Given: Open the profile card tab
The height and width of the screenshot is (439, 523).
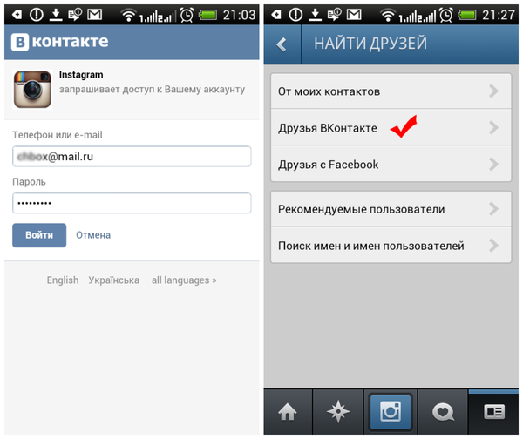Looking at the screenshot, I should 493,412.
